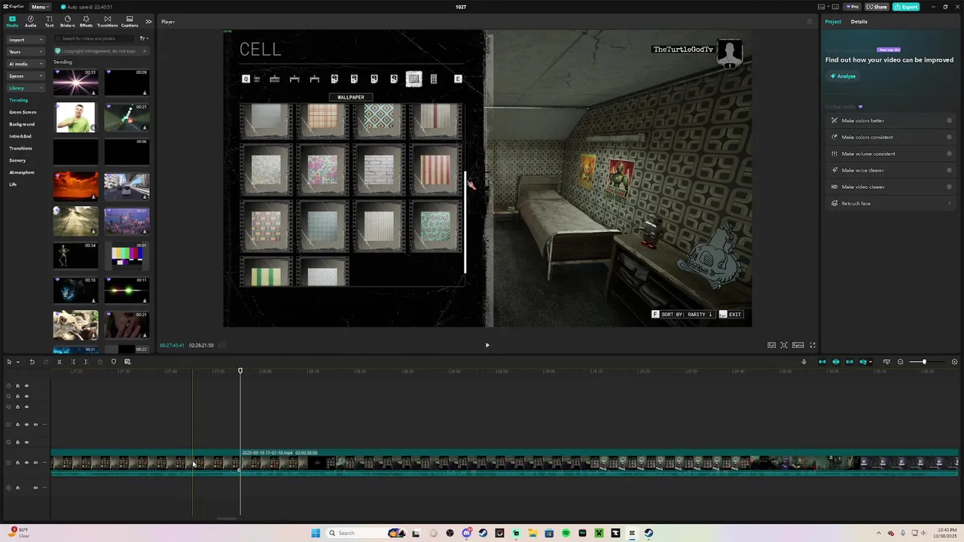Open the Text panel icon
This screenshot has height=542, width=964.
point(49,21)
